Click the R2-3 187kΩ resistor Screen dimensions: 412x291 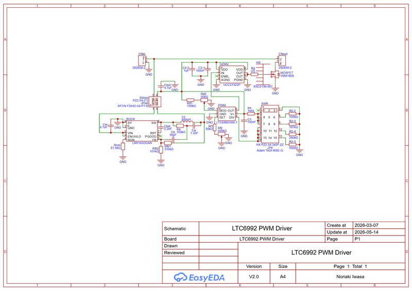tap(293, 124)
